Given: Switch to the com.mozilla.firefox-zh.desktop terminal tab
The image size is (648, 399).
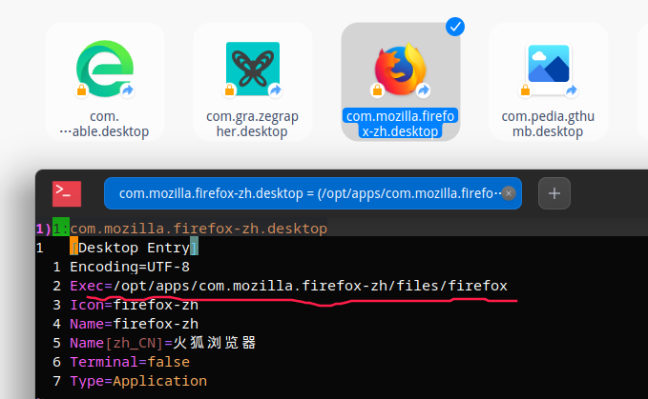Looking at the screenshot, I should (x=305, y=193).
